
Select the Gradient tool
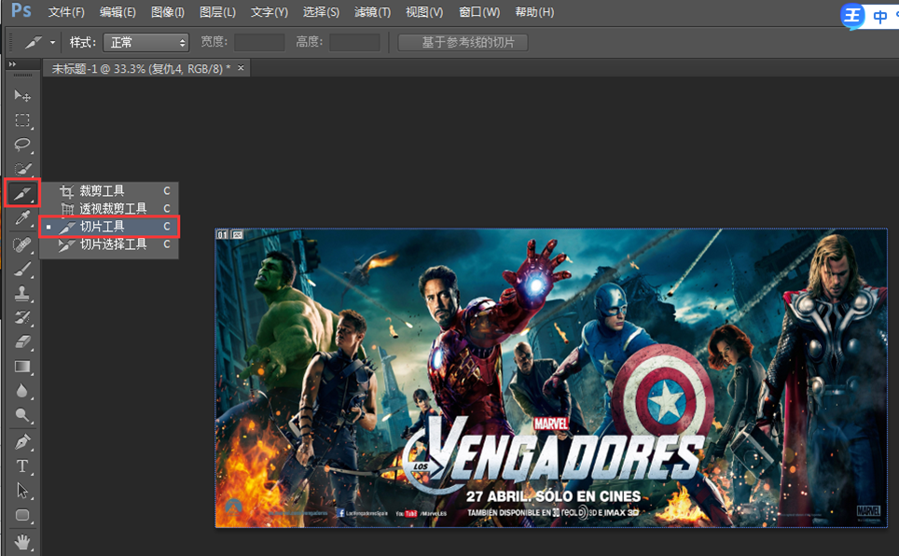[22, 367]
